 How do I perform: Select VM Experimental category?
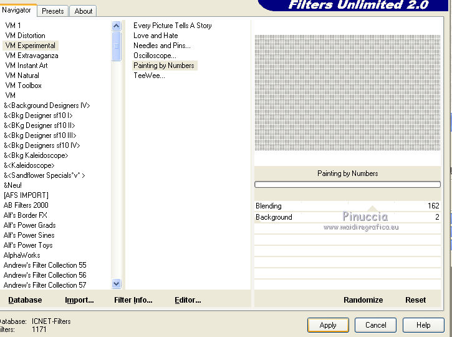click(x=31, y=46)
